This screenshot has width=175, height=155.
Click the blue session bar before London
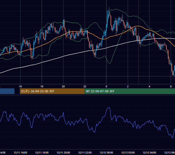(7, 91)
